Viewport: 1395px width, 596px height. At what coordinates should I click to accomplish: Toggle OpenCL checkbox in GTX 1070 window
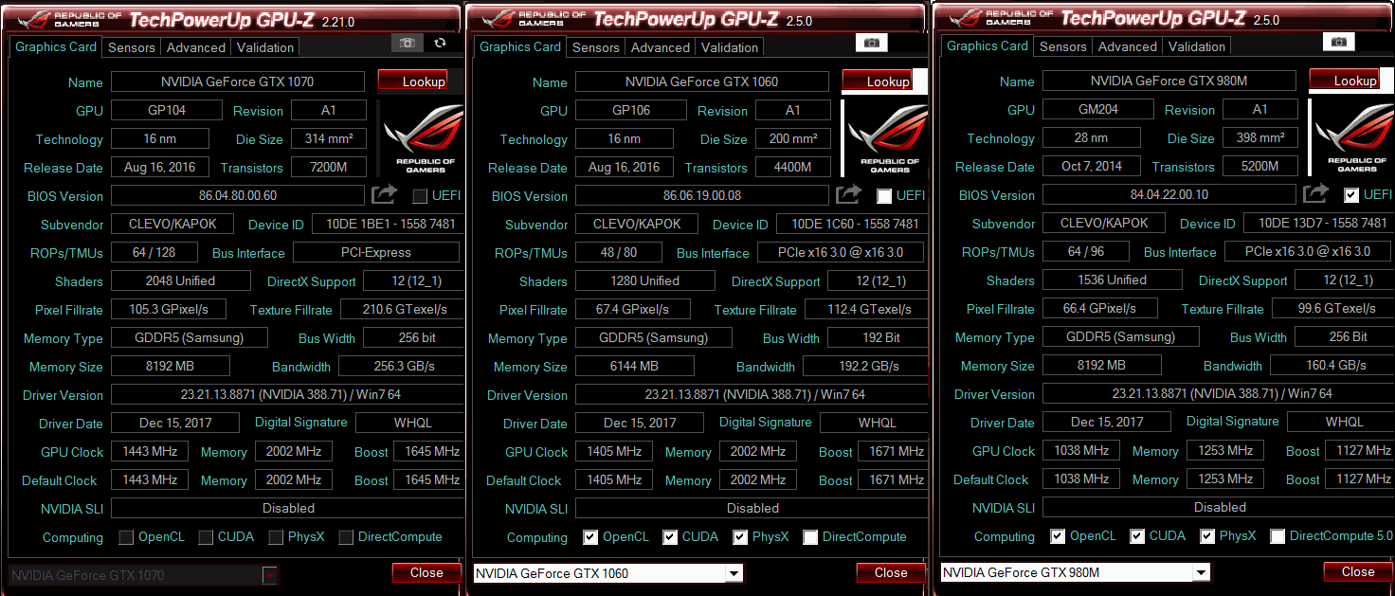[126, 537]
